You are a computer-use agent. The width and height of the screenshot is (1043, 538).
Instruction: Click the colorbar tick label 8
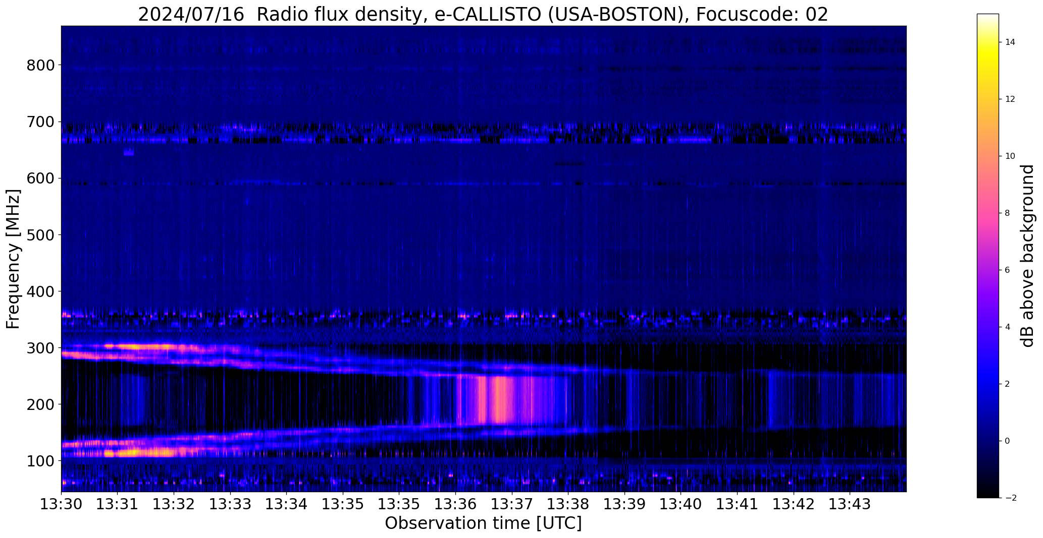point(1007,213)
